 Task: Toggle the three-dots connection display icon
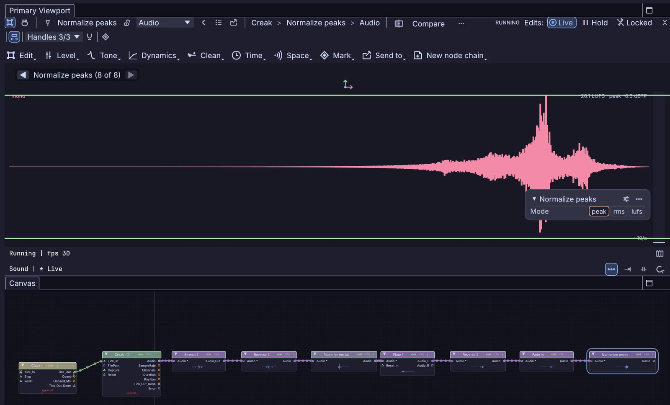click(x=611, y=269)
